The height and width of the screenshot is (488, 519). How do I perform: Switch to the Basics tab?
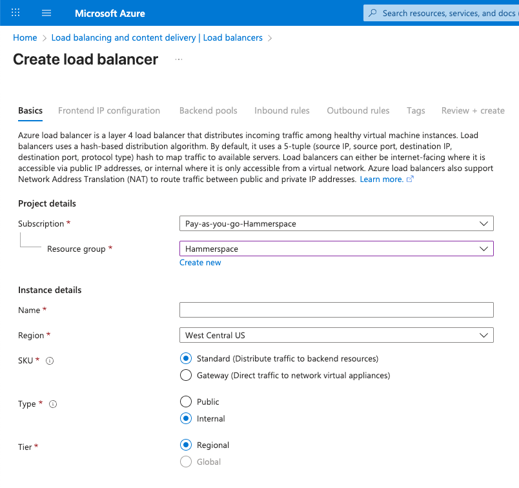tap(30, 110)
